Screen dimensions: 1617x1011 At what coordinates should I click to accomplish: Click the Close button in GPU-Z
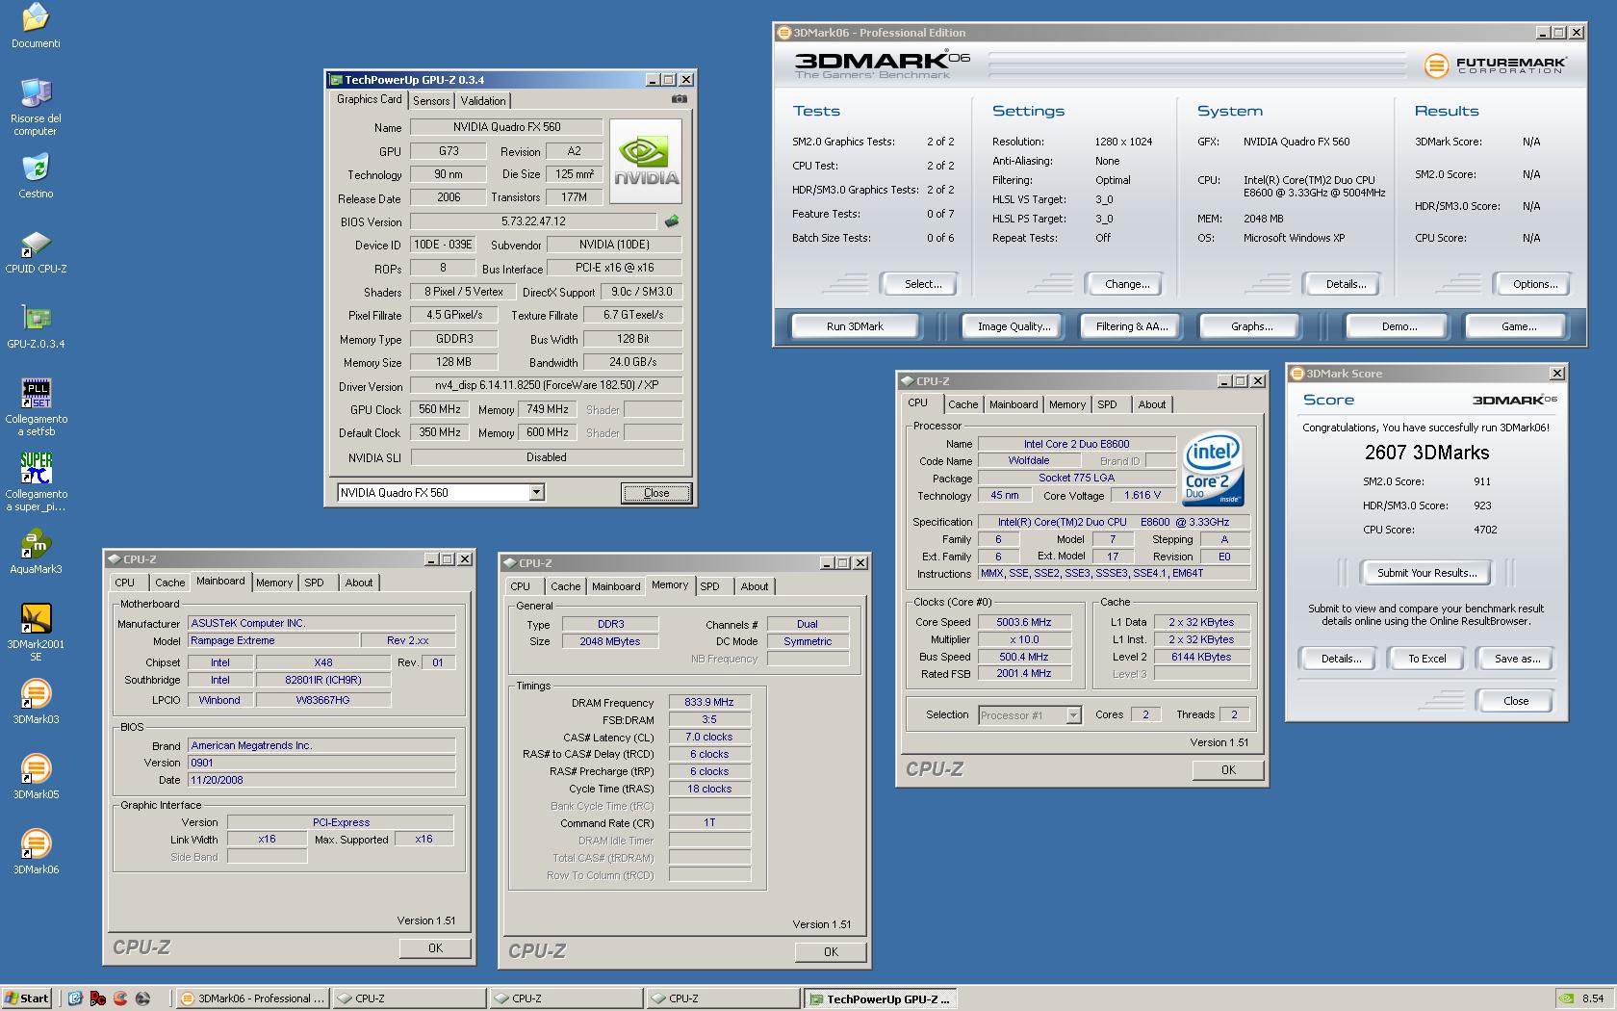tap(656, 493)
